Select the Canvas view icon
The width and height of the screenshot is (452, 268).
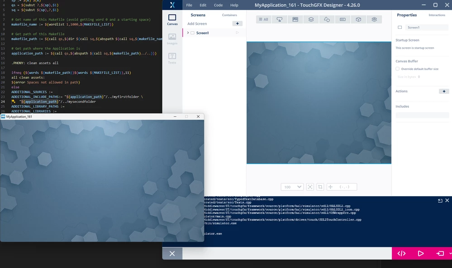click(x=172, y=20)
